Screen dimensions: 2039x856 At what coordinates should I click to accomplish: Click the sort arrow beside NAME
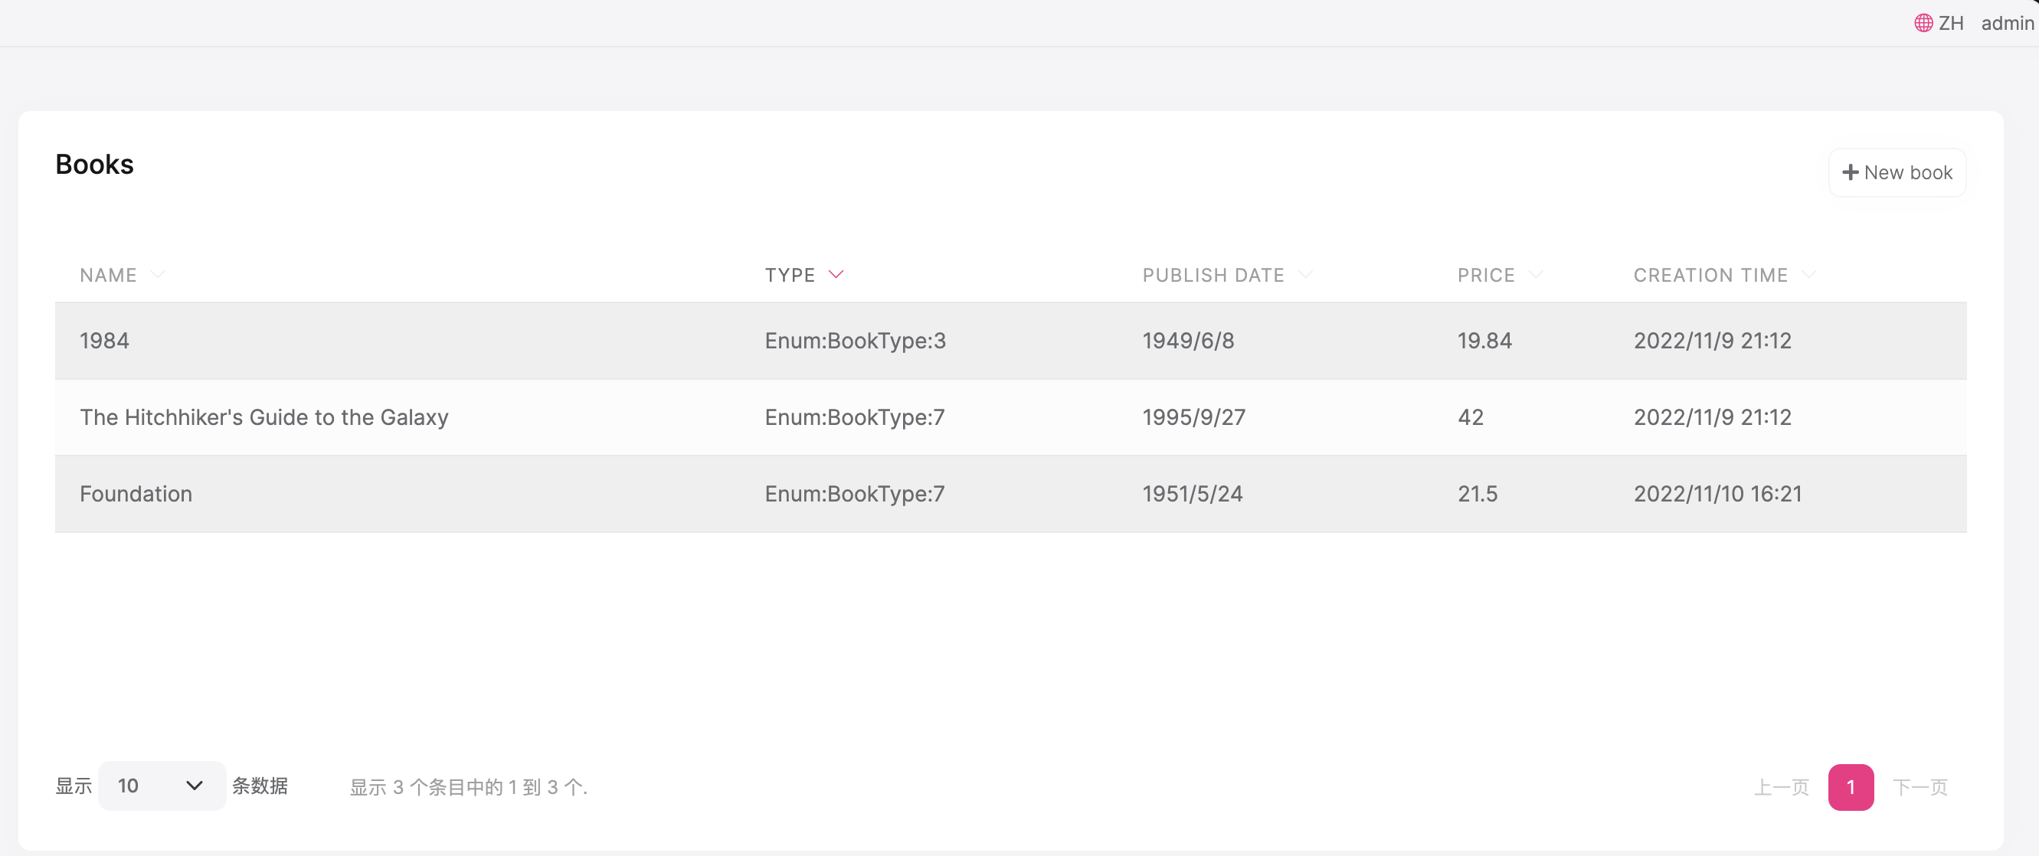coord(158,275)
